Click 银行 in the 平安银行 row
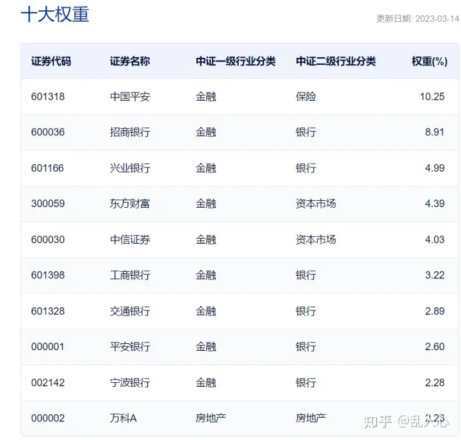This screenshot has height=440, width=461. tap(306, 346)
